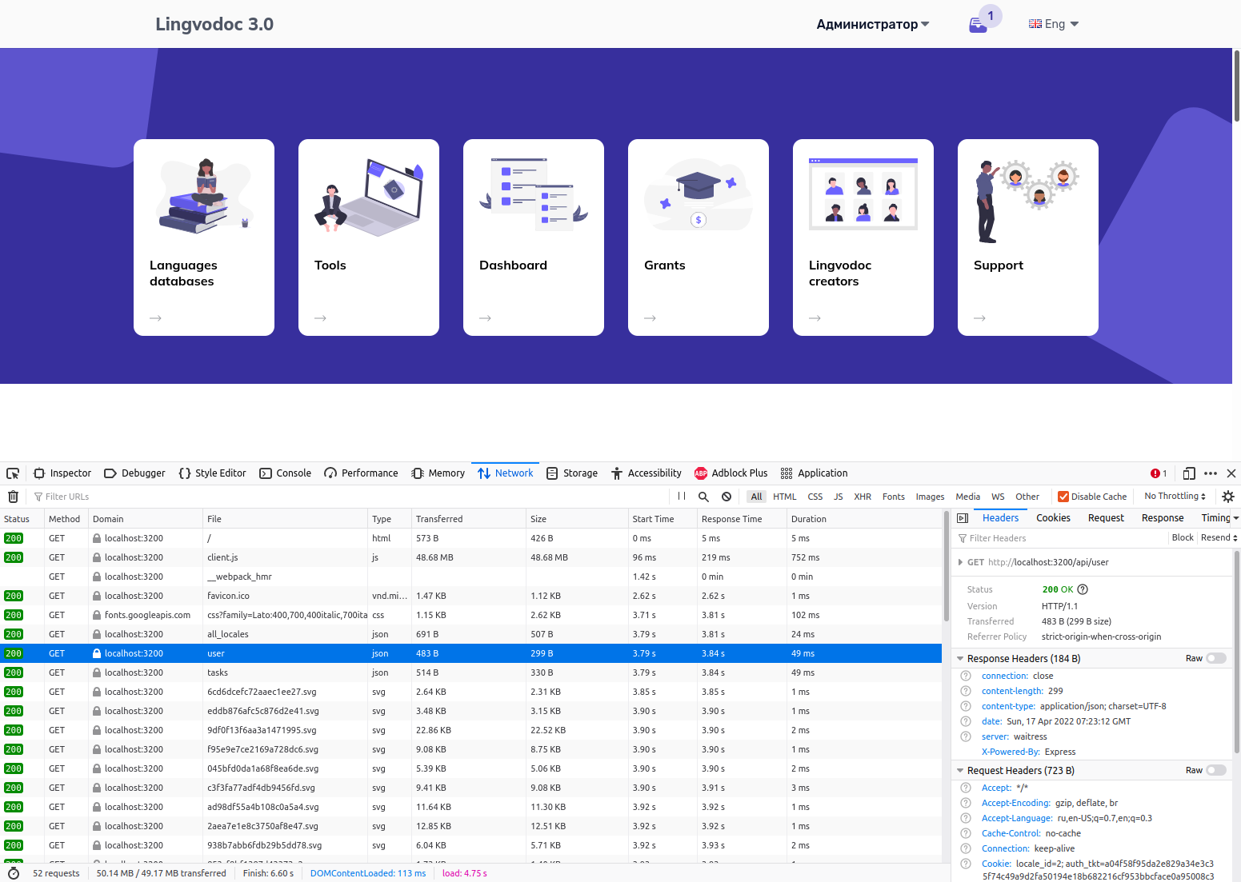
Task: Click the error count indicator icon
Action: click(1155, 473)
